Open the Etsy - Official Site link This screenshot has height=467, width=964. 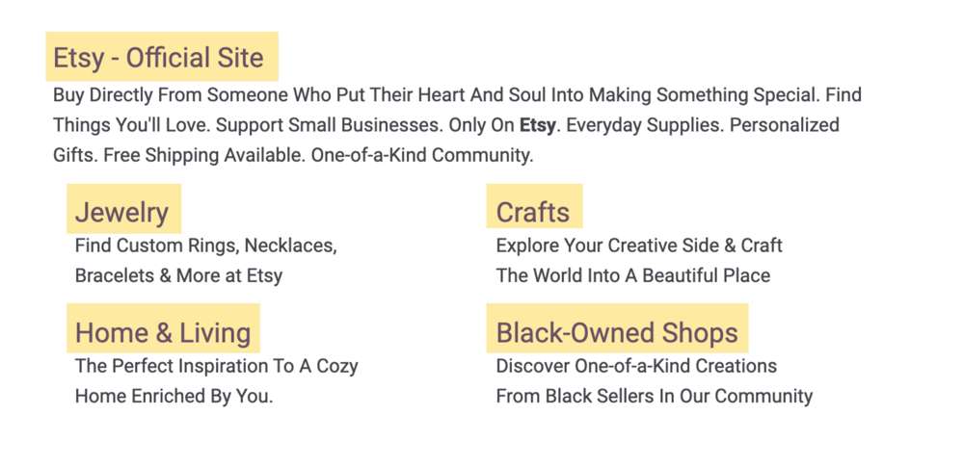coord(159,58)
